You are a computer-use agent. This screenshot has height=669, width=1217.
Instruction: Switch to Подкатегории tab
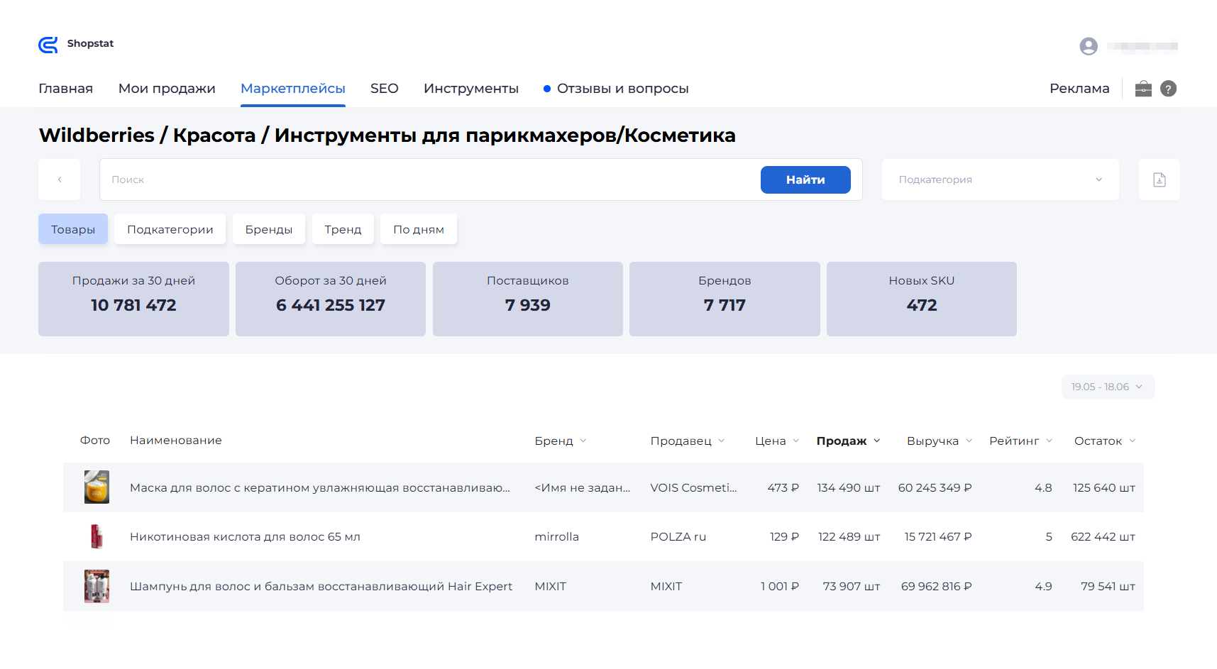pos(170,229)
